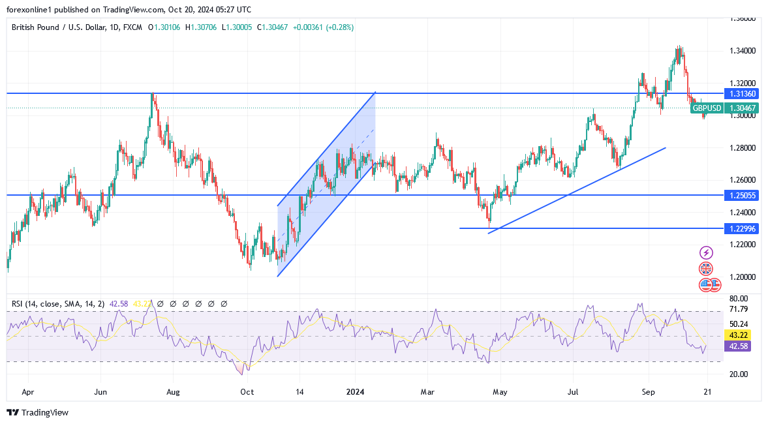Click the 1.22000 price axis label

pos(743,245)
